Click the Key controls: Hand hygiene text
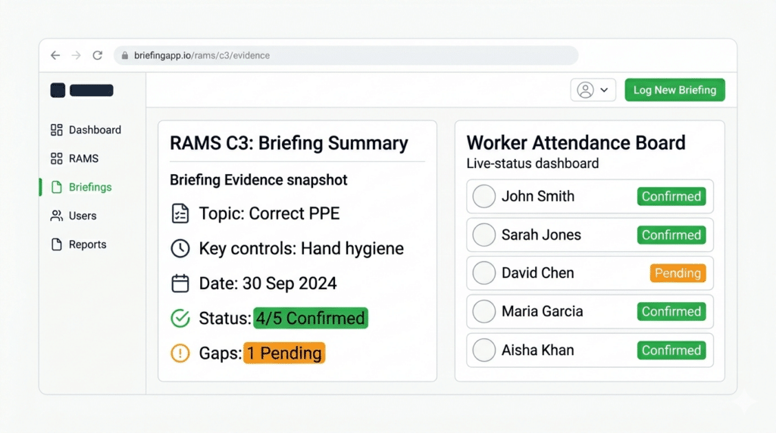The image size is (776, 433). point(302,248)
